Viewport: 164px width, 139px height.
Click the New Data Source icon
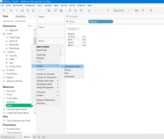[28, 10]
